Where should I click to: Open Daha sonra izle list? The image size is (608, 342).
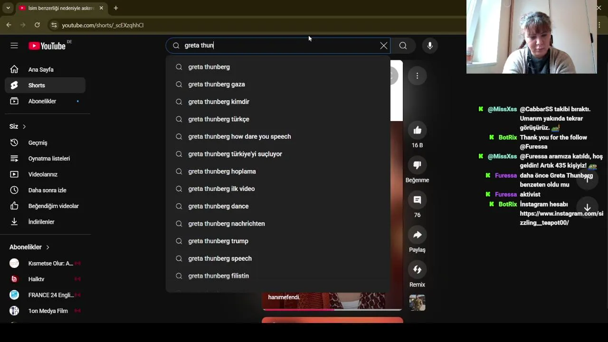(x=45, y=190)
